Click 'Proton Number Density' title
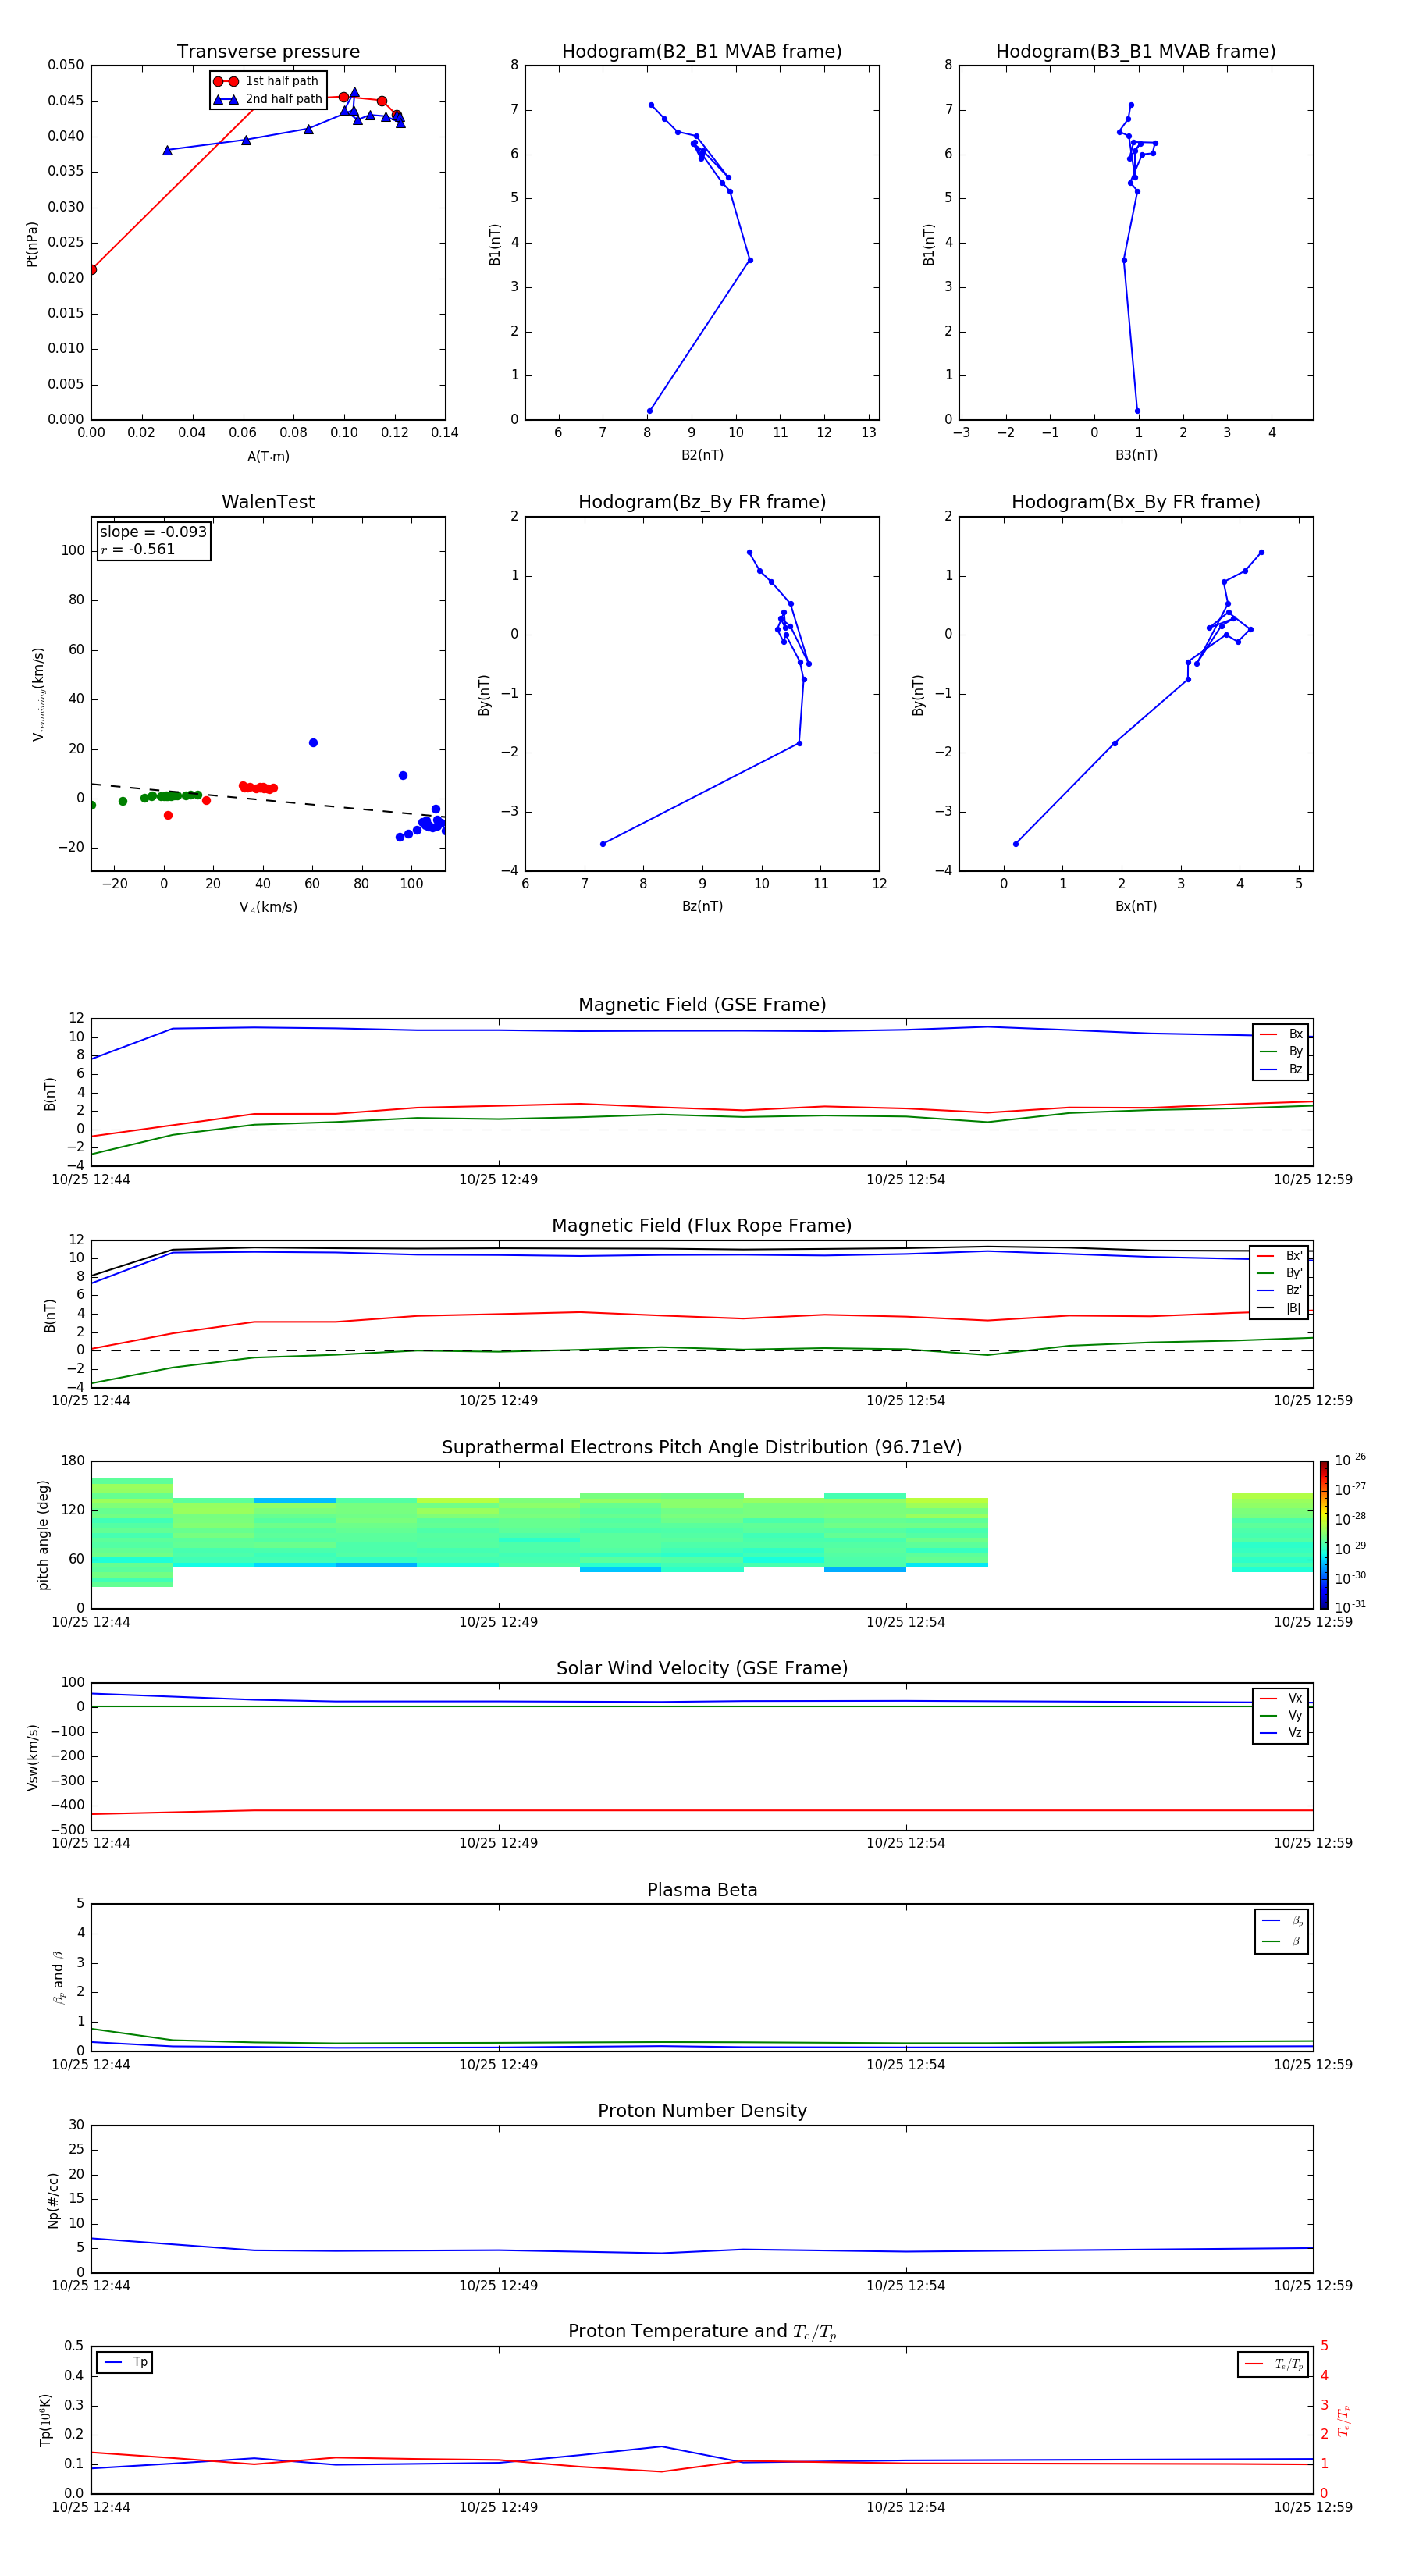This screenshot has width=1405, height=2576. [702, 2111]
